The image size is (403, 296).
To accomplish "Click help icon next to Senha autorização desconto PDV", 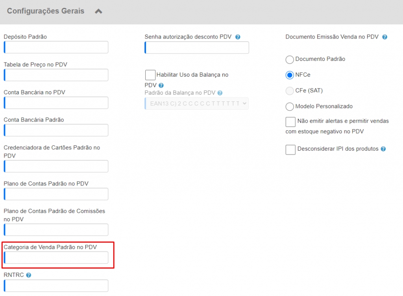I will 238,37.
